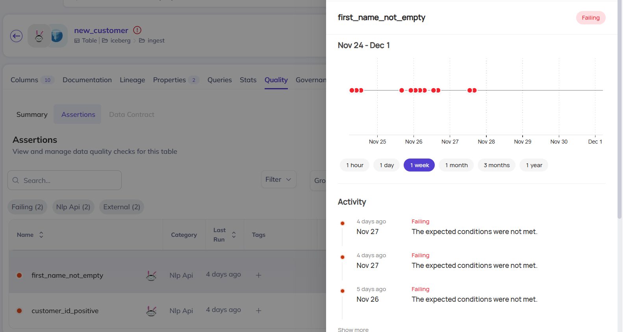623x332 pixels.
Task: Open the new_customer table link
Action: [x=101, y=30]
